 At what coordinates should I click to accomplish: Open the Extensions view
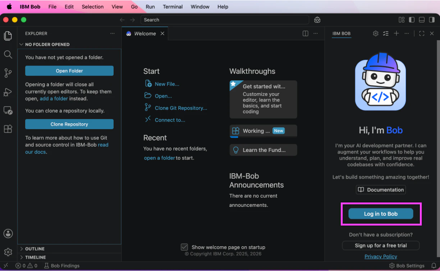click(x=8, y=129)
